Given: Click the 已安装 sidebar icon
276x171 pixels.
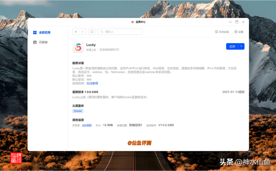Looking at the screenshot, I should [x=35, y=42].
